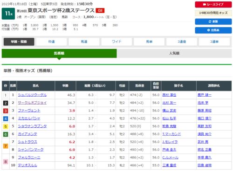This screenshot has height=171, width=233.
Task: Open jockey link 戸崎 圭太
Action: click(169, 150)
